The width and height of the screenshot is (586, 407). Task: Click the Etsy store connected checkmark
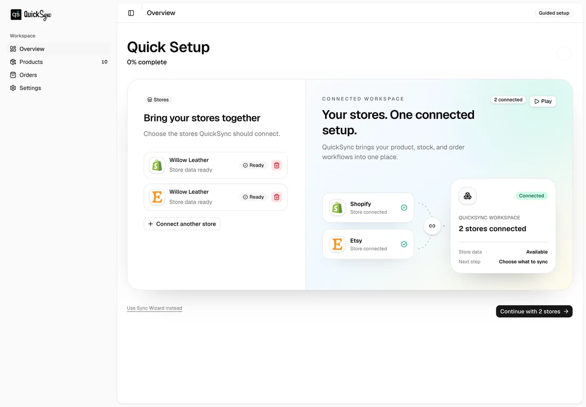[404, 244]
